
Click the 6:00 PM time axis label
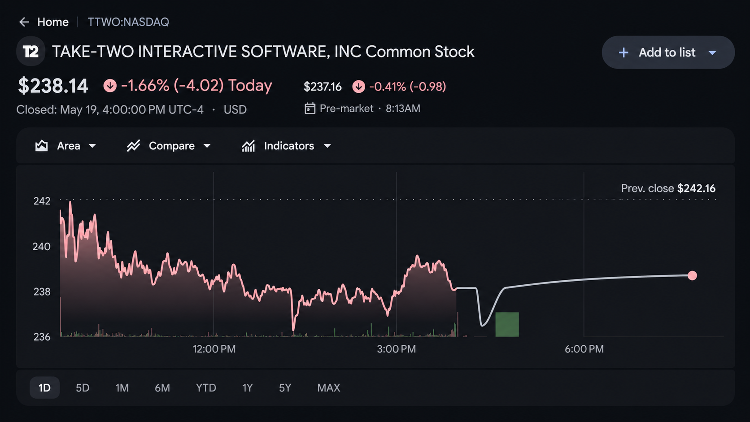coord(584,349)
